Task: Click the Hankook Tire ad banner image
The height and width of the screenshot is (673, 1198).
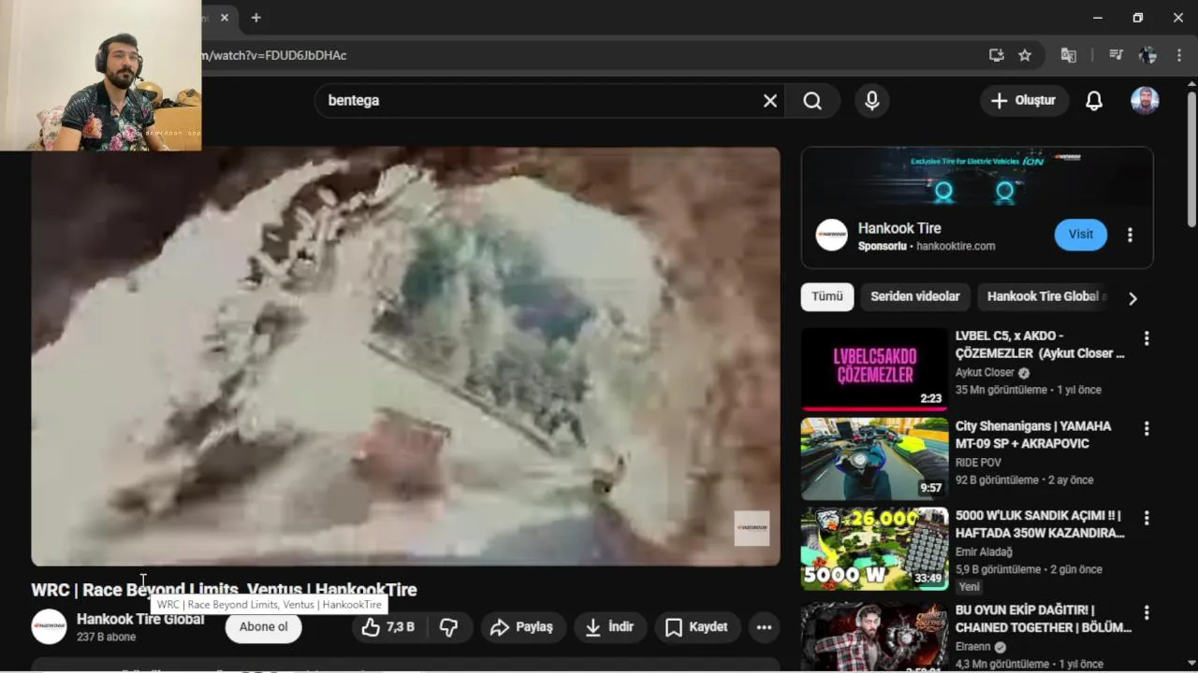Action: click(x=977, y=178)
